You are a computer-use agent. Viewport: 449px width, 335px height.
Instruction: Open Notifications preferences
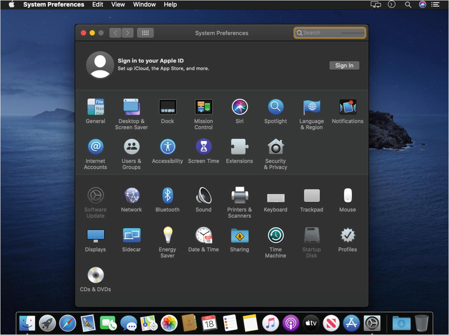pos(348,107)
